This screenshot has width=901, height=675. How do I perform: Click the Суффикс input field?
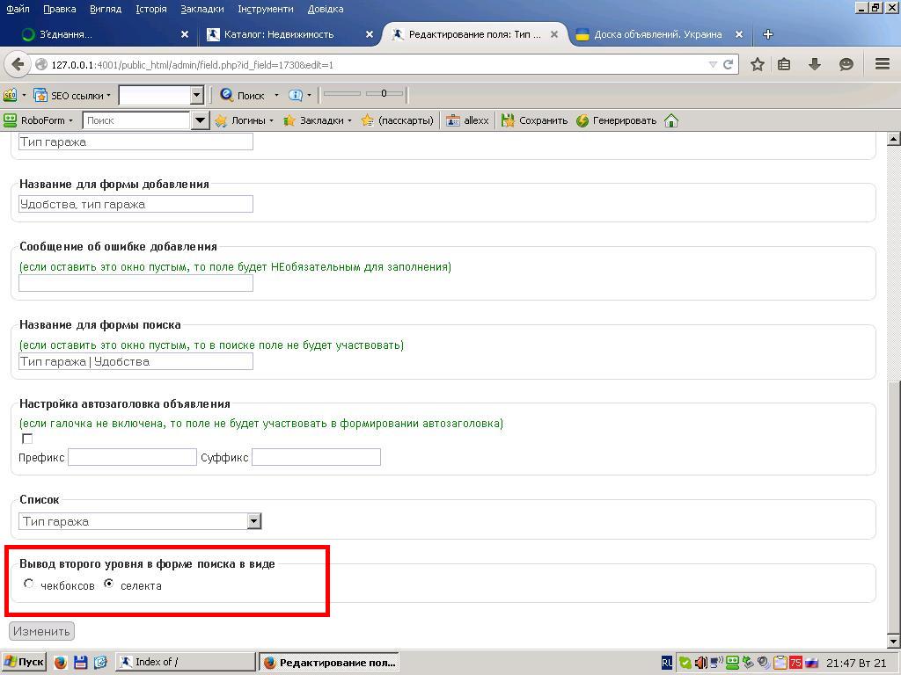point(316,457)
